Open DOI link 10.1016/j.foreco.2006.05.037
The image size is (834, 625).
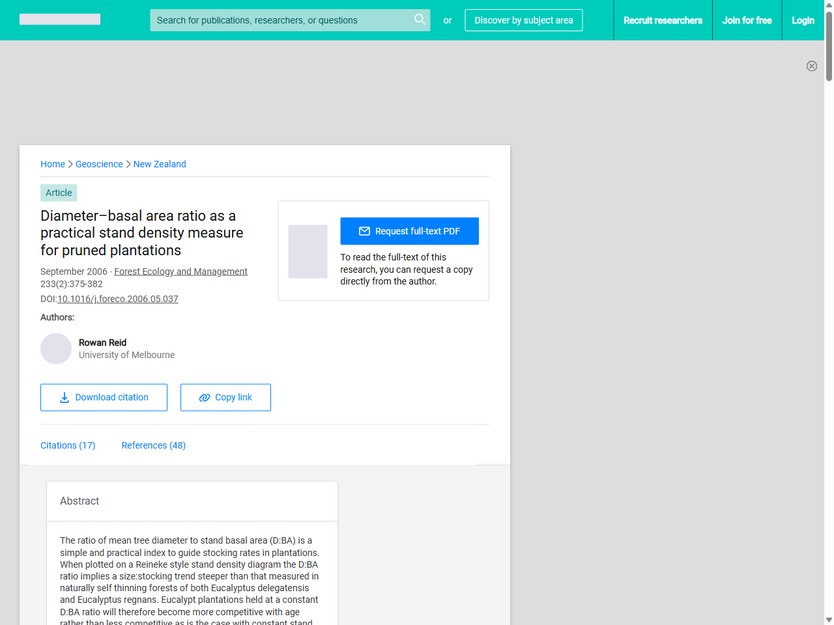[118, 299]
